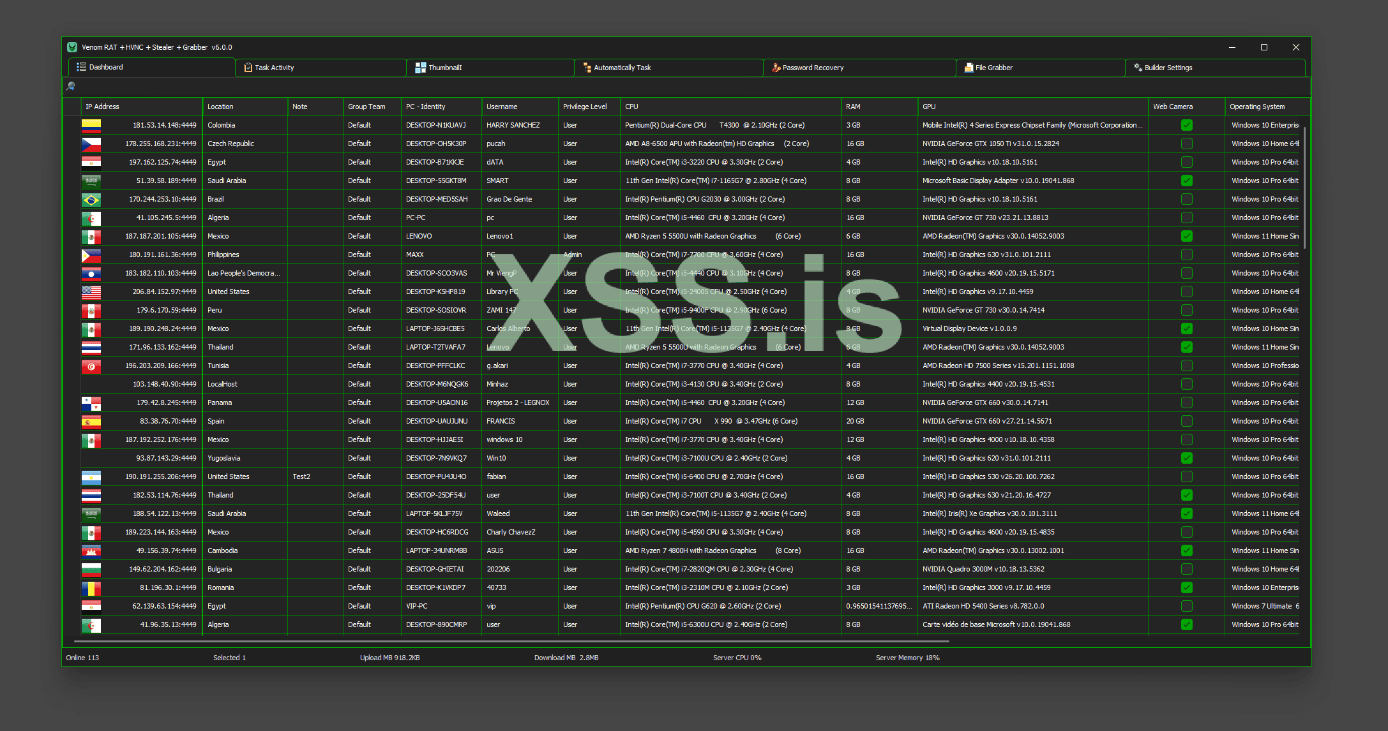Viewport: 1388px width, 731px height.
Task: Click the Password Recovery key icon
Action: point(776,68)
